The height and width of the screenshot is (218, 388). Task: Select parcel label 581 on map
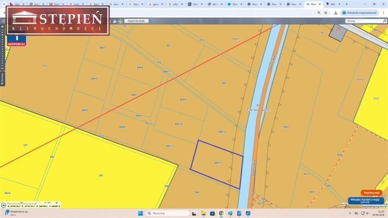point(168,45)
